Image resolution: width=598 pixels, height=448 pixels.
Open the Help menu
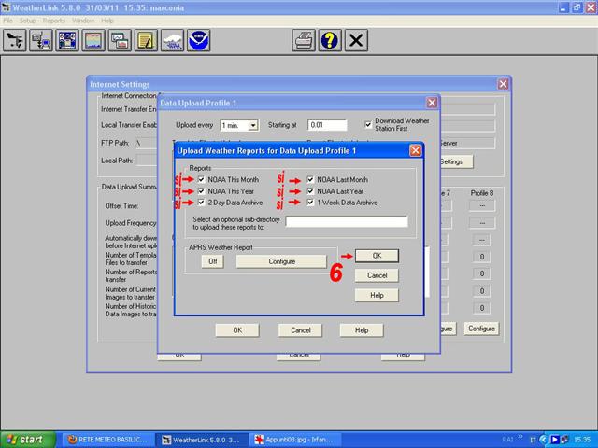[107, 21]
